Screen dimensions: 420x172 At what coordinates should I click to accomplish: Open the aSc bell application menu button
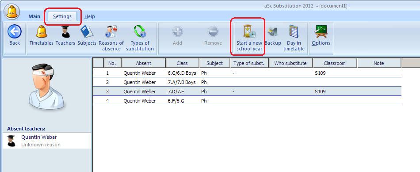[x=12, y=12]
